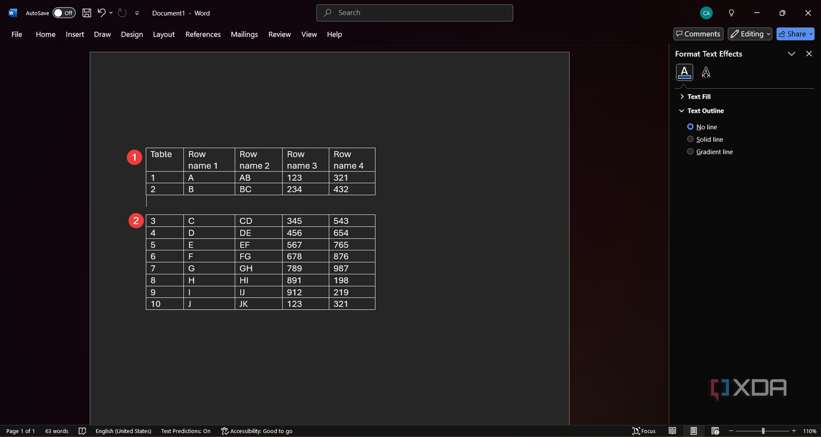Open the Format Text Effects pane options chevron

(x=791, y=54)
